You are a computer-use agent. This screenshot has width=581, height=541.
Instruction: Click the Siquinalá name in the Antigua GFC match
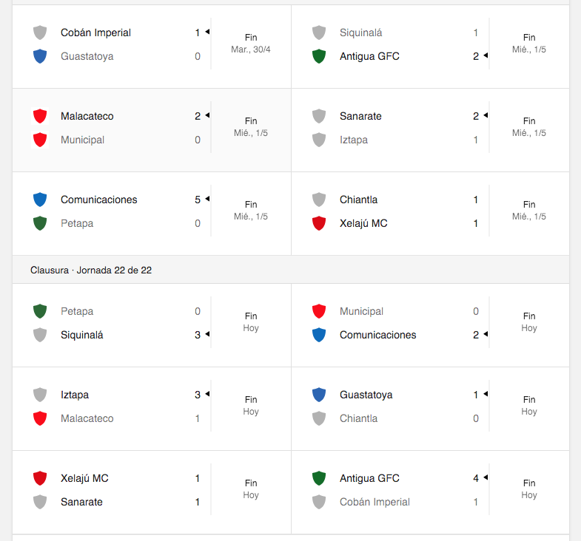(x=360, y=33)
